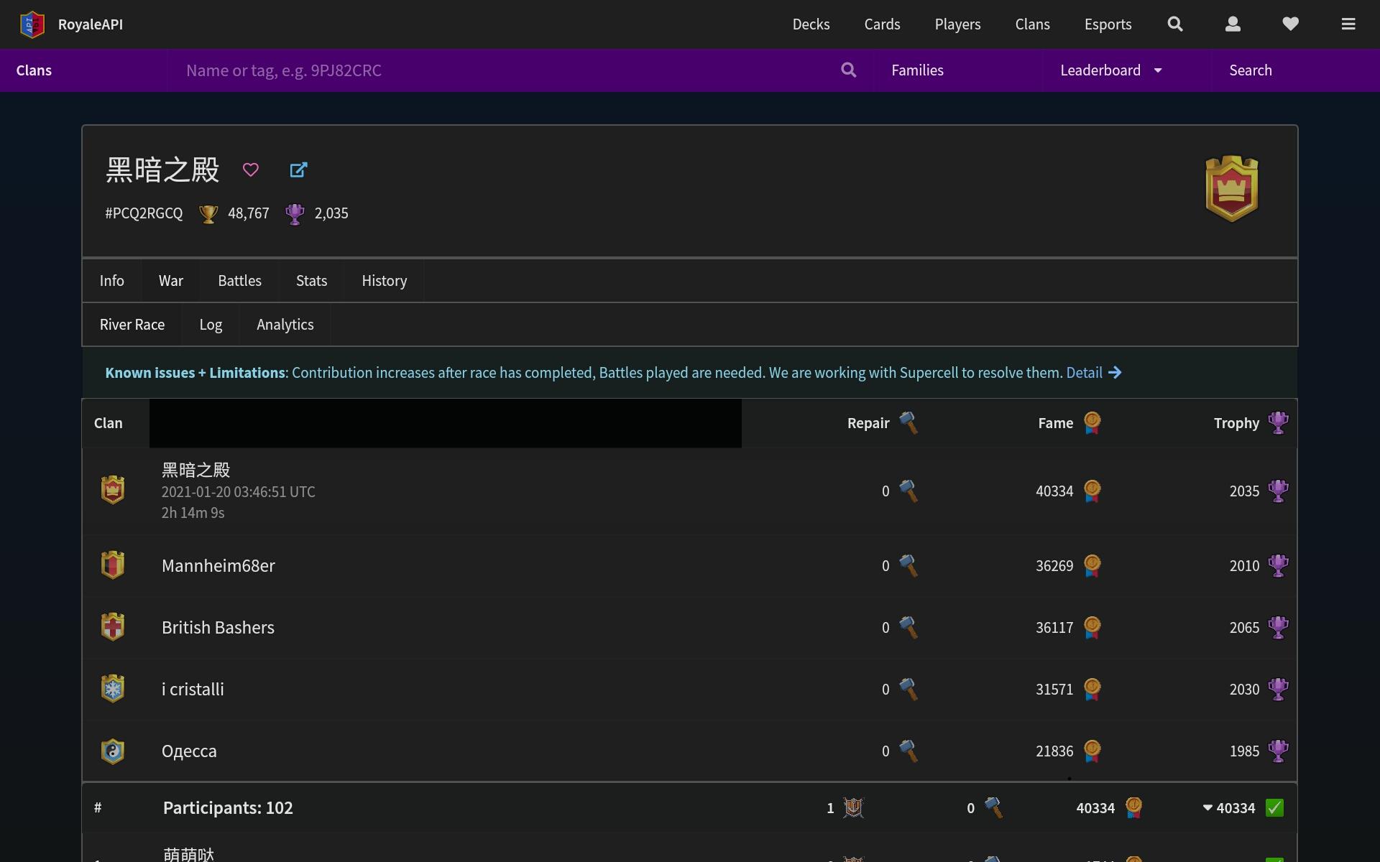
Task: Open the top navigation search icon
Action: coord(1175,24)
